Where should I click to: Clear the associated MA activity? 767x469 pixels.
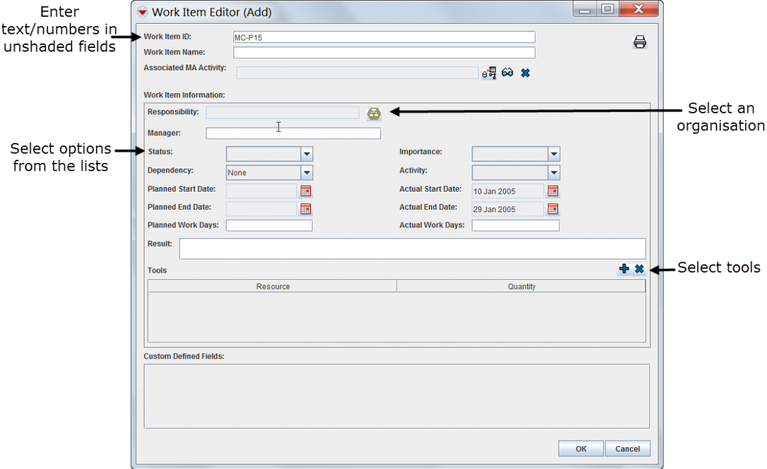(525, 73)
